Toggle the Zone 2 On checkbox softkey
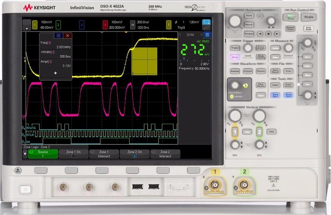The width and height of the screenshot is (331, 215). [134, 154]
